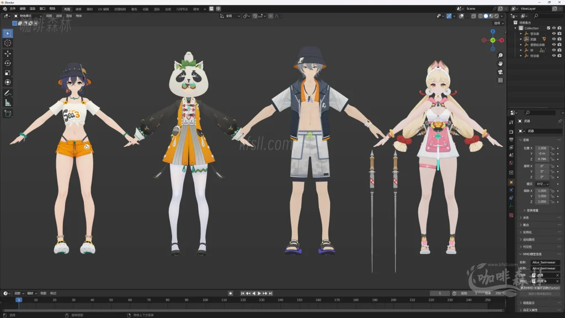
Task: Open the rotation mode XYZ dropdown
Action: [542, 184]
